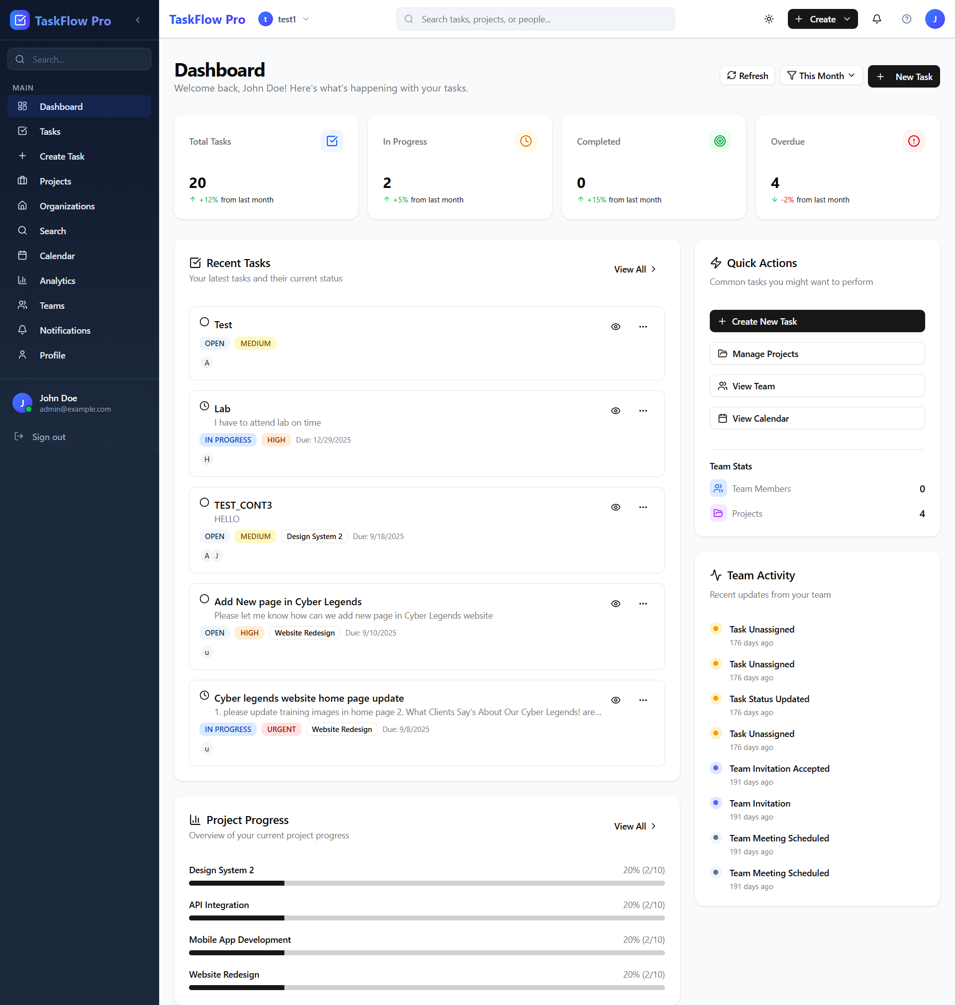Expand Recent Tasks via View All
This screenshot has height=1005, width=955.
pyautogui.click(x=635, y=269)
